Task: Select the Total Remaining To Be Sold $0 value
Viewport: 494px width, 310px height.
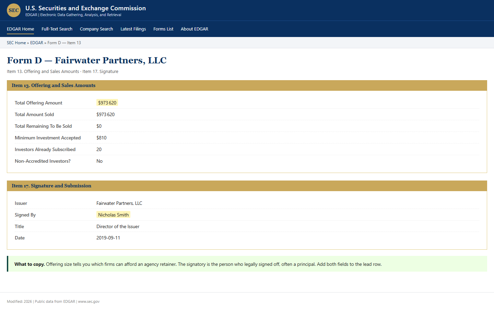Action: [x=99, y=126]
